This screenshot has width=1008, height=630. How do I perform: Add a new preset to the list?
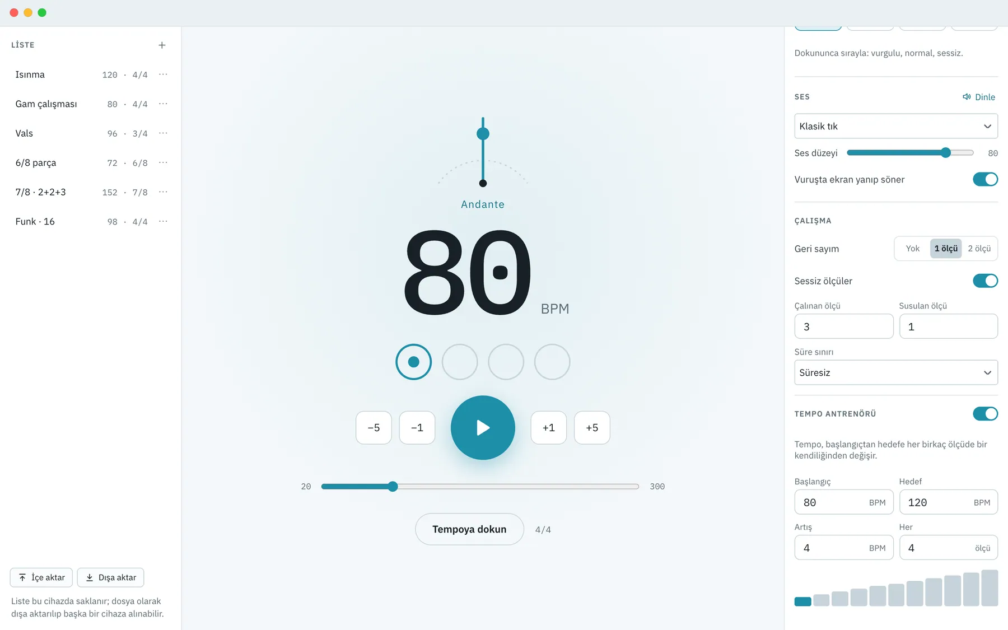(x=162, y=45)
